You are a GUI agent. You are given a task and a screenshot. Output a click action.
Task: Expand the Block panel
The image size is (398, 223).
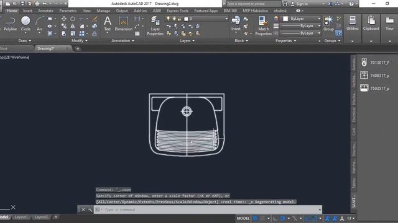tap(241, 41)
